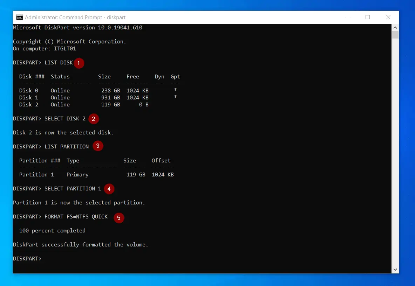Click the '238 GB' size value
415x286 pixels.
coord(111,91)
